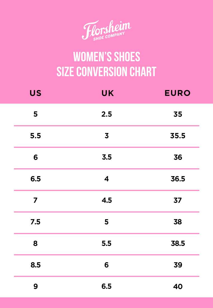Image resolution: width=213 pixels, height=308 pixels.
Task: Click the Euro size 35 cell
Action: coord(178,114)
